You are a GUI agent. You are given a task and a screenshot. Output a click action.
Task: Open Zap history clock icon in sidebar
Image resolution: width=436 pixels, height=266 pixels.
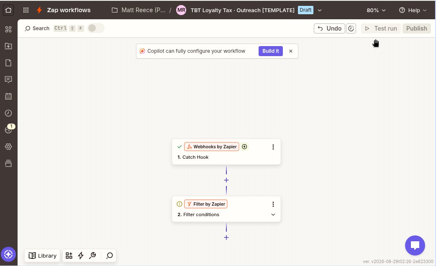pyautogui.click(x=8, y=113)
